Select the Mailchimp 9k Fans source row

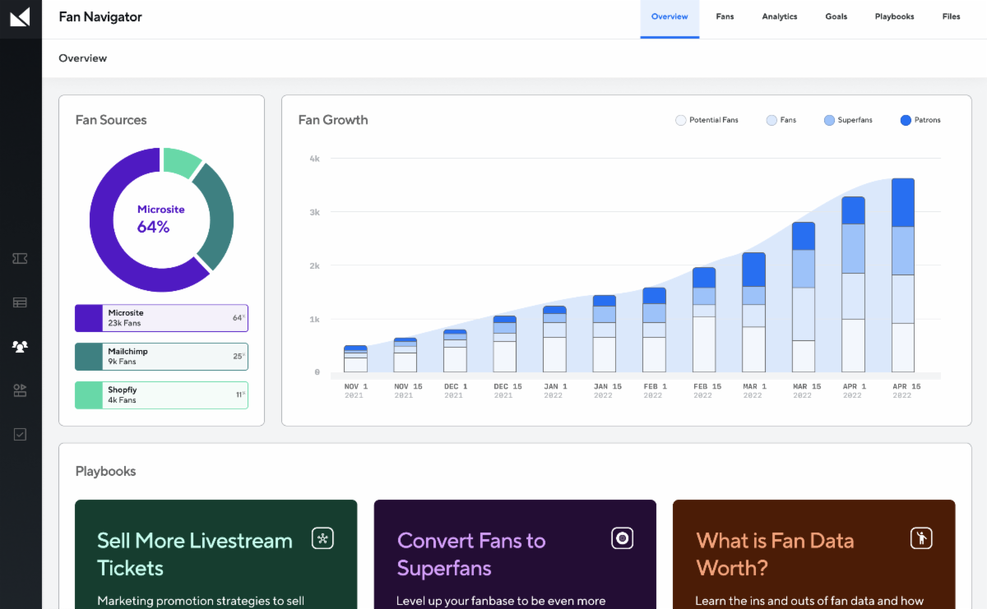pyautogui.click(x=161, y=357)
